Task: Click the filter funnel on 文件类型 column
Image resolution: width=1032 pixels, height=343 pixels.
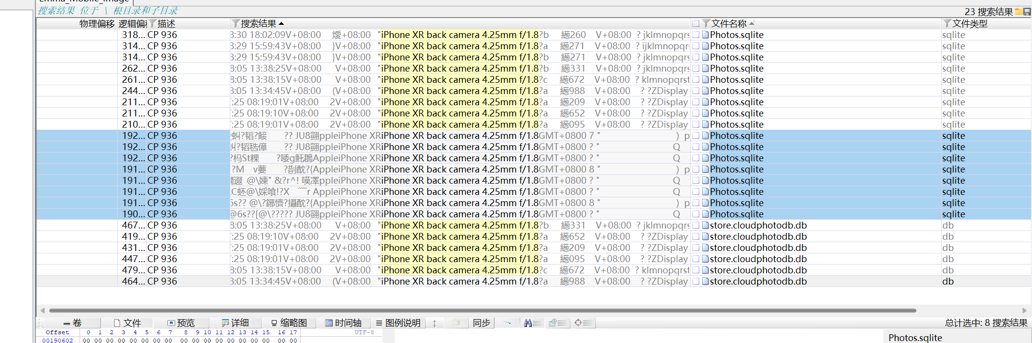Action: click(947, 23)
